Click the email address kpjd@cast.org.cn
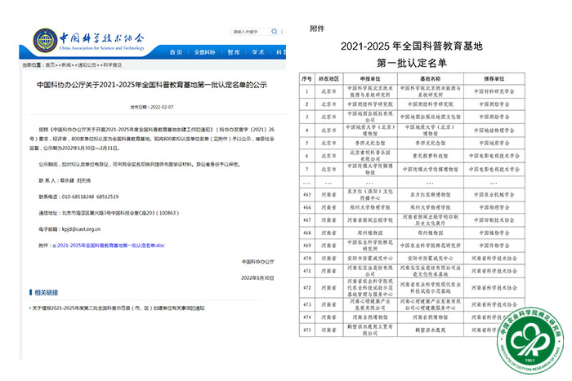 tap(81, 229)
